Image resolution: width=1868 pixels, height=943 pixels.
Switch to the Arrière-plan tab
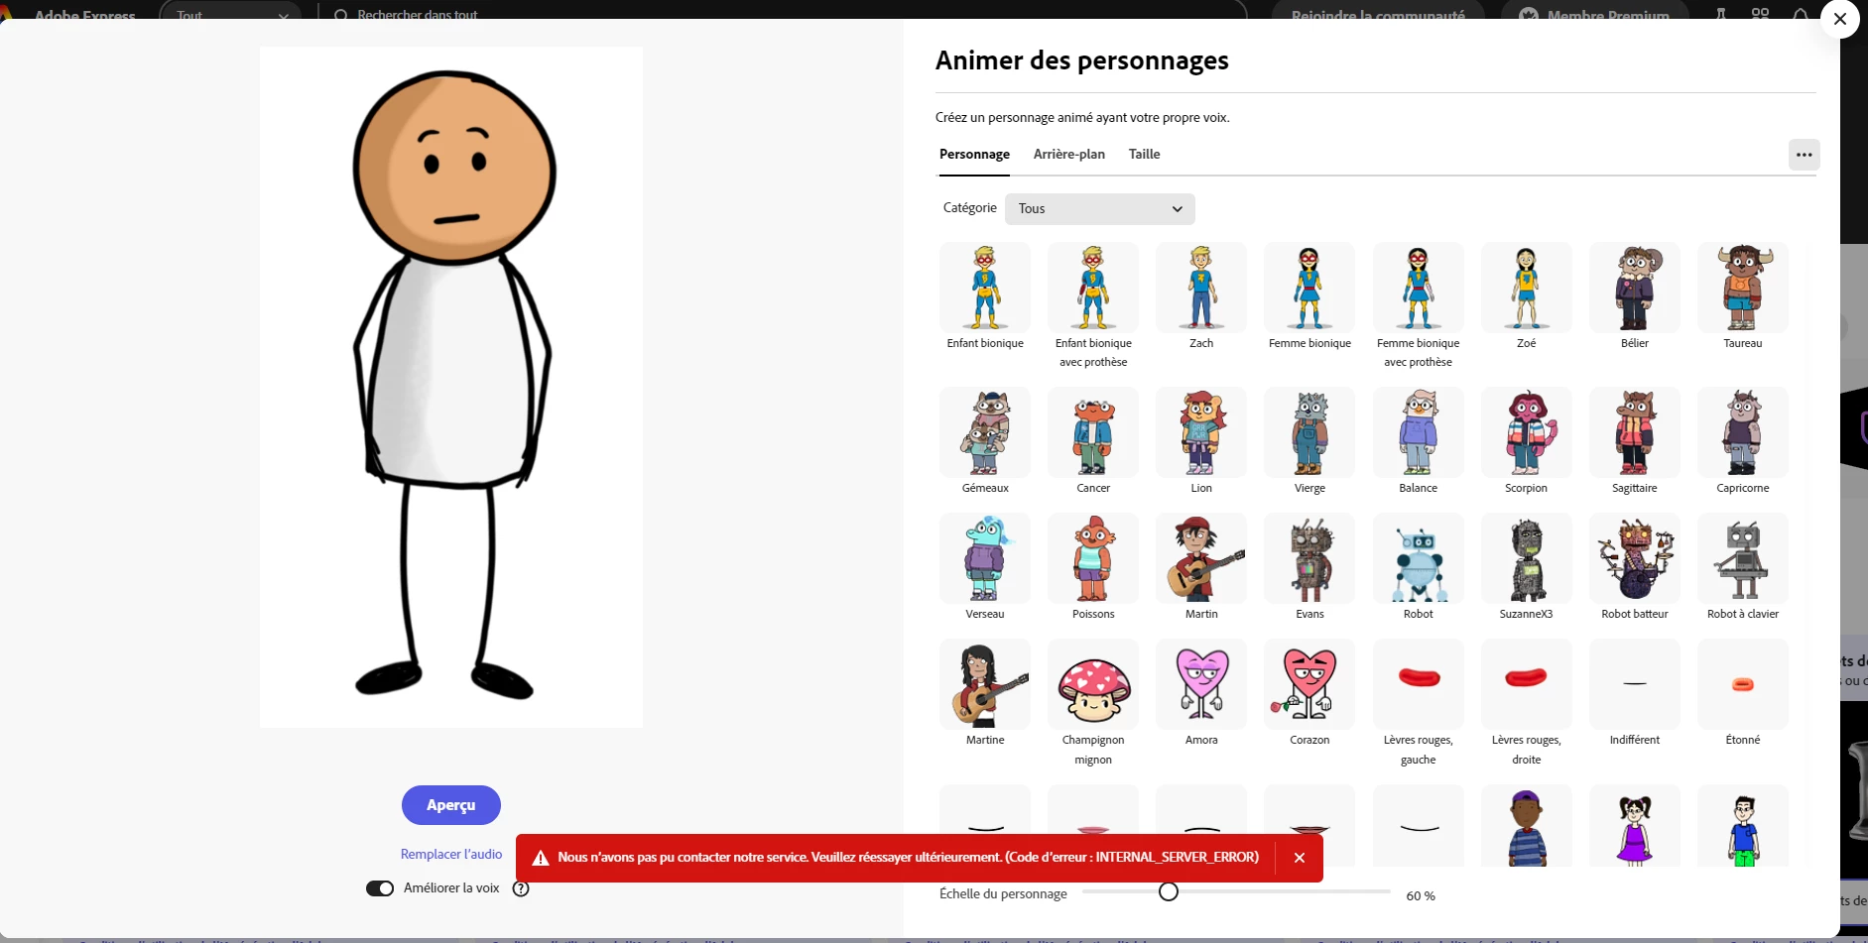click(1068, 154)
